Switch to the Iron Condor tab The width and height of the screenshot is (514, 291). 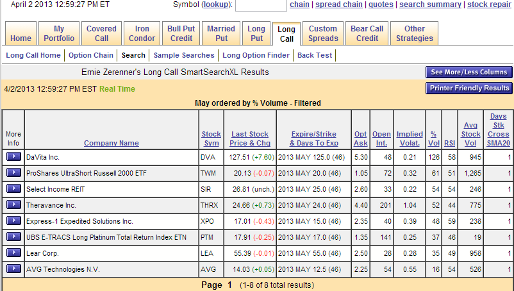tap(142, 33)
